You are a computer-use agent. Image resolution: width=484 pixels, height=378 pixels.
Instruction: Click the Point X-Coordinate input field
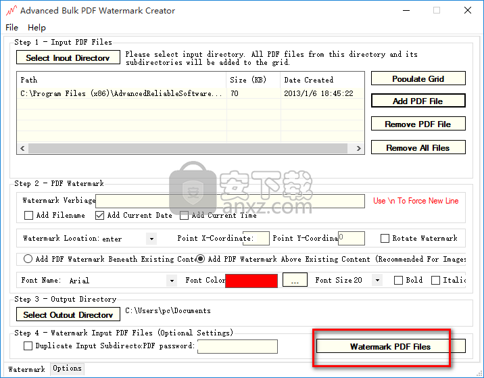coord(256,239)
